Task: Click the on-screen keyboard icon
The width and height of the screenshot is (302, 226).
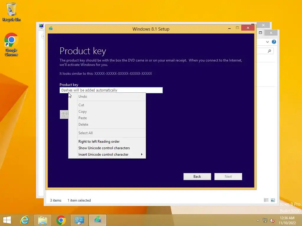Action: (64, 114)
